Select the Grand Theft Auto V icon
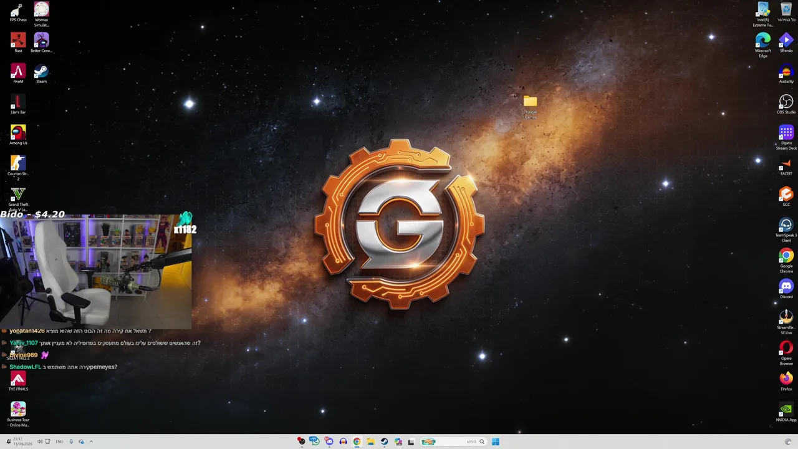The height and width of the screenshot is (449, 798). (18, 198)
